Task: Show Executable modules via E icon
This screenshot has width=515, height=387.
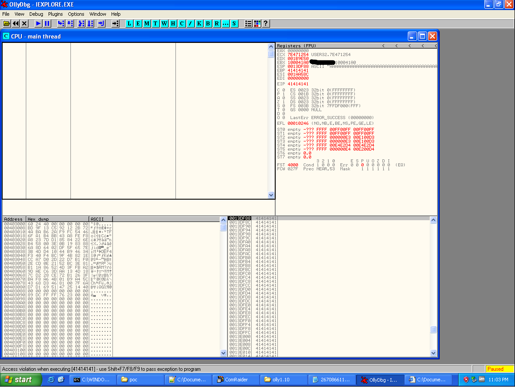Action: pyautogui.click(x=138, y=23)
